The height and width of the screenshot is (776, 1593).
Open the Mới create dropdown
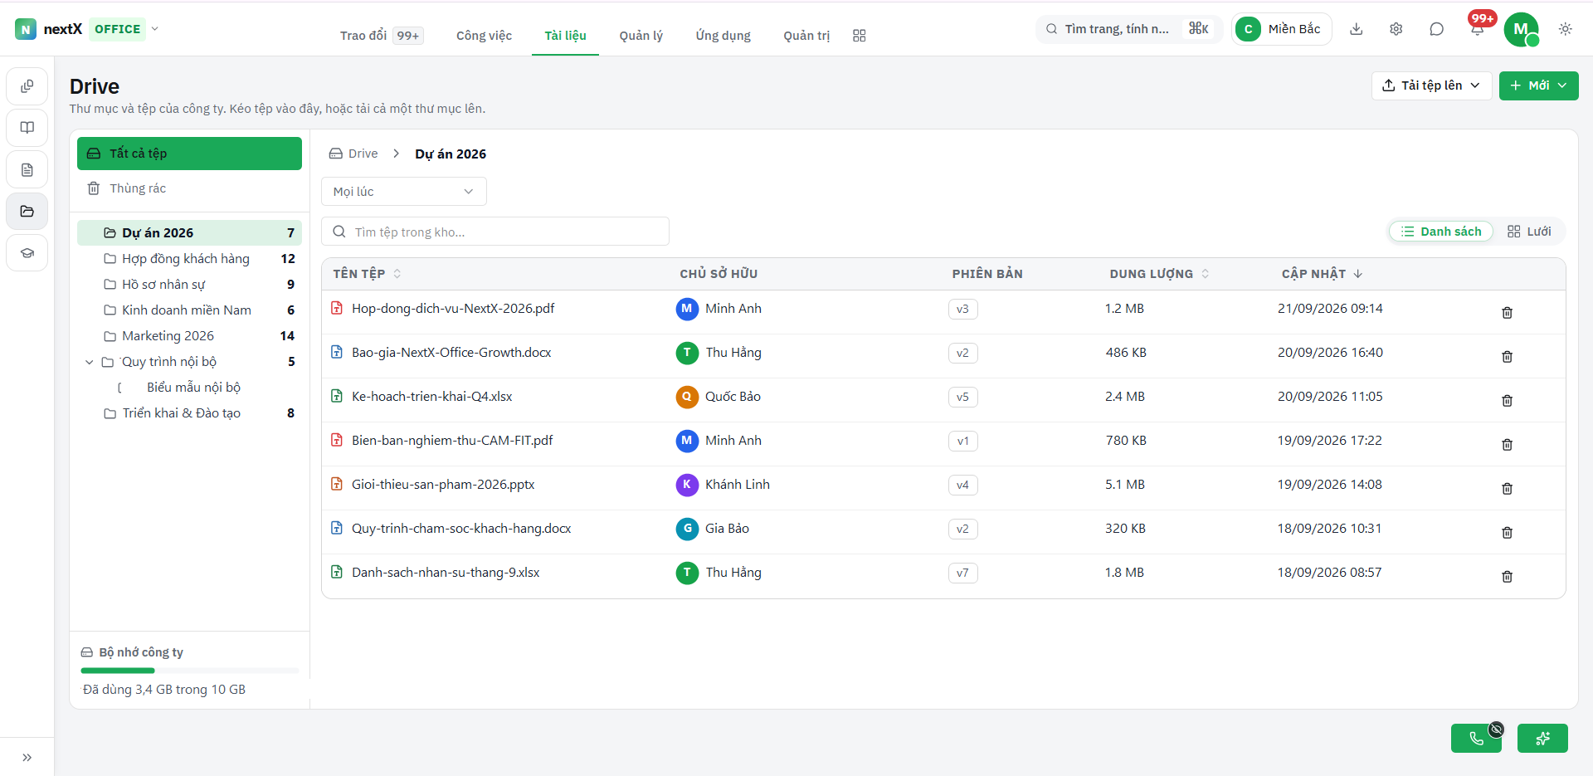click(1538, 85)
